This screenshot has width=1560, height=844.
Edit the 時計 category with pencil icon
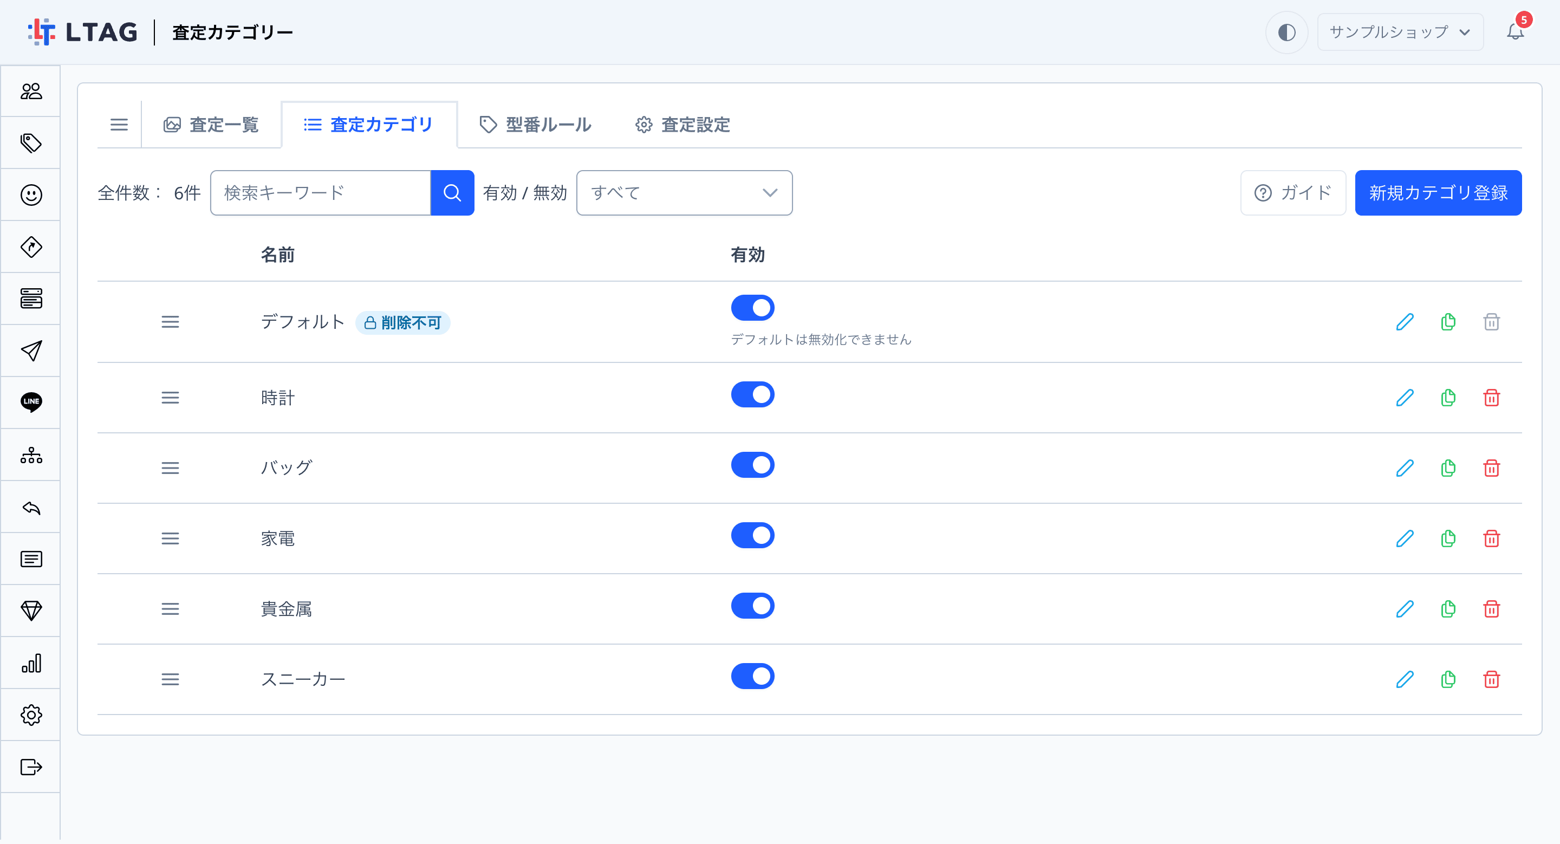point(1405,398)
